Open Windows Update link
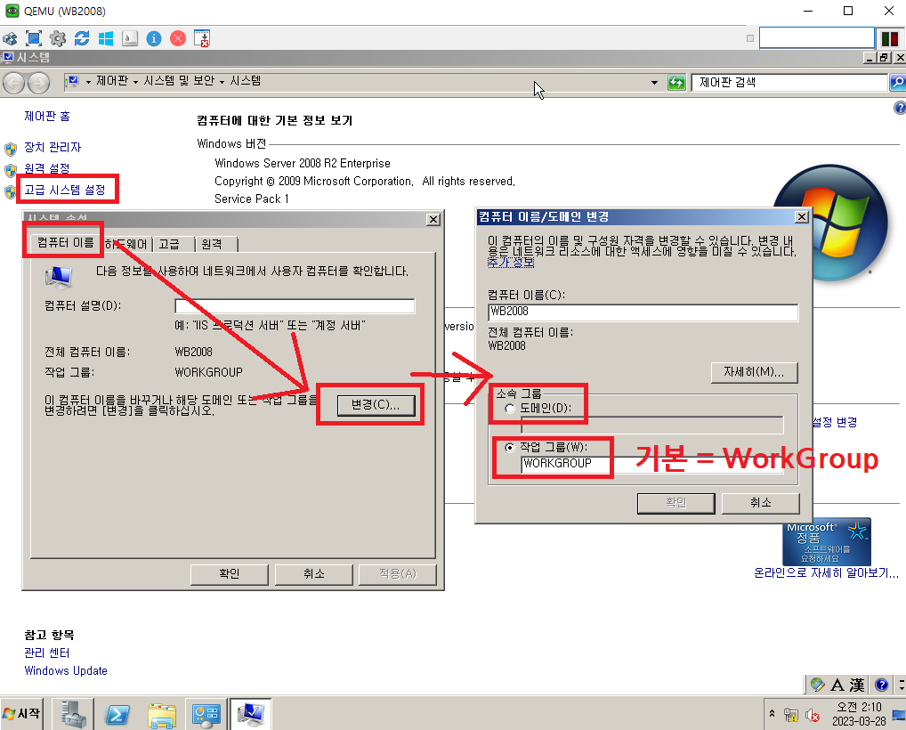 click(x=66, y=670)
